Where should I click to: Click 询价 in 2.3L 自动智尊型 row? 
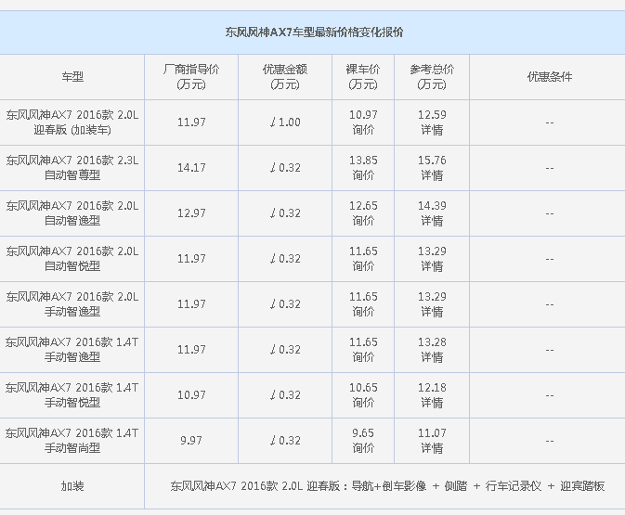coord(363,175)
